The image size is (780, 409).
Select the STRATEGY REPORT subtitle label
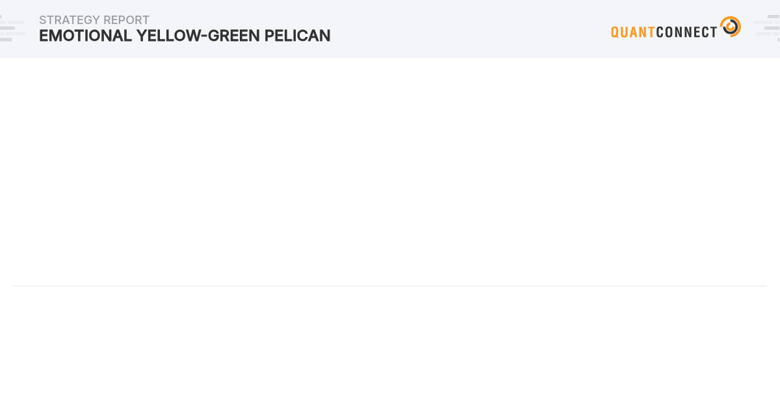[94, 20]
